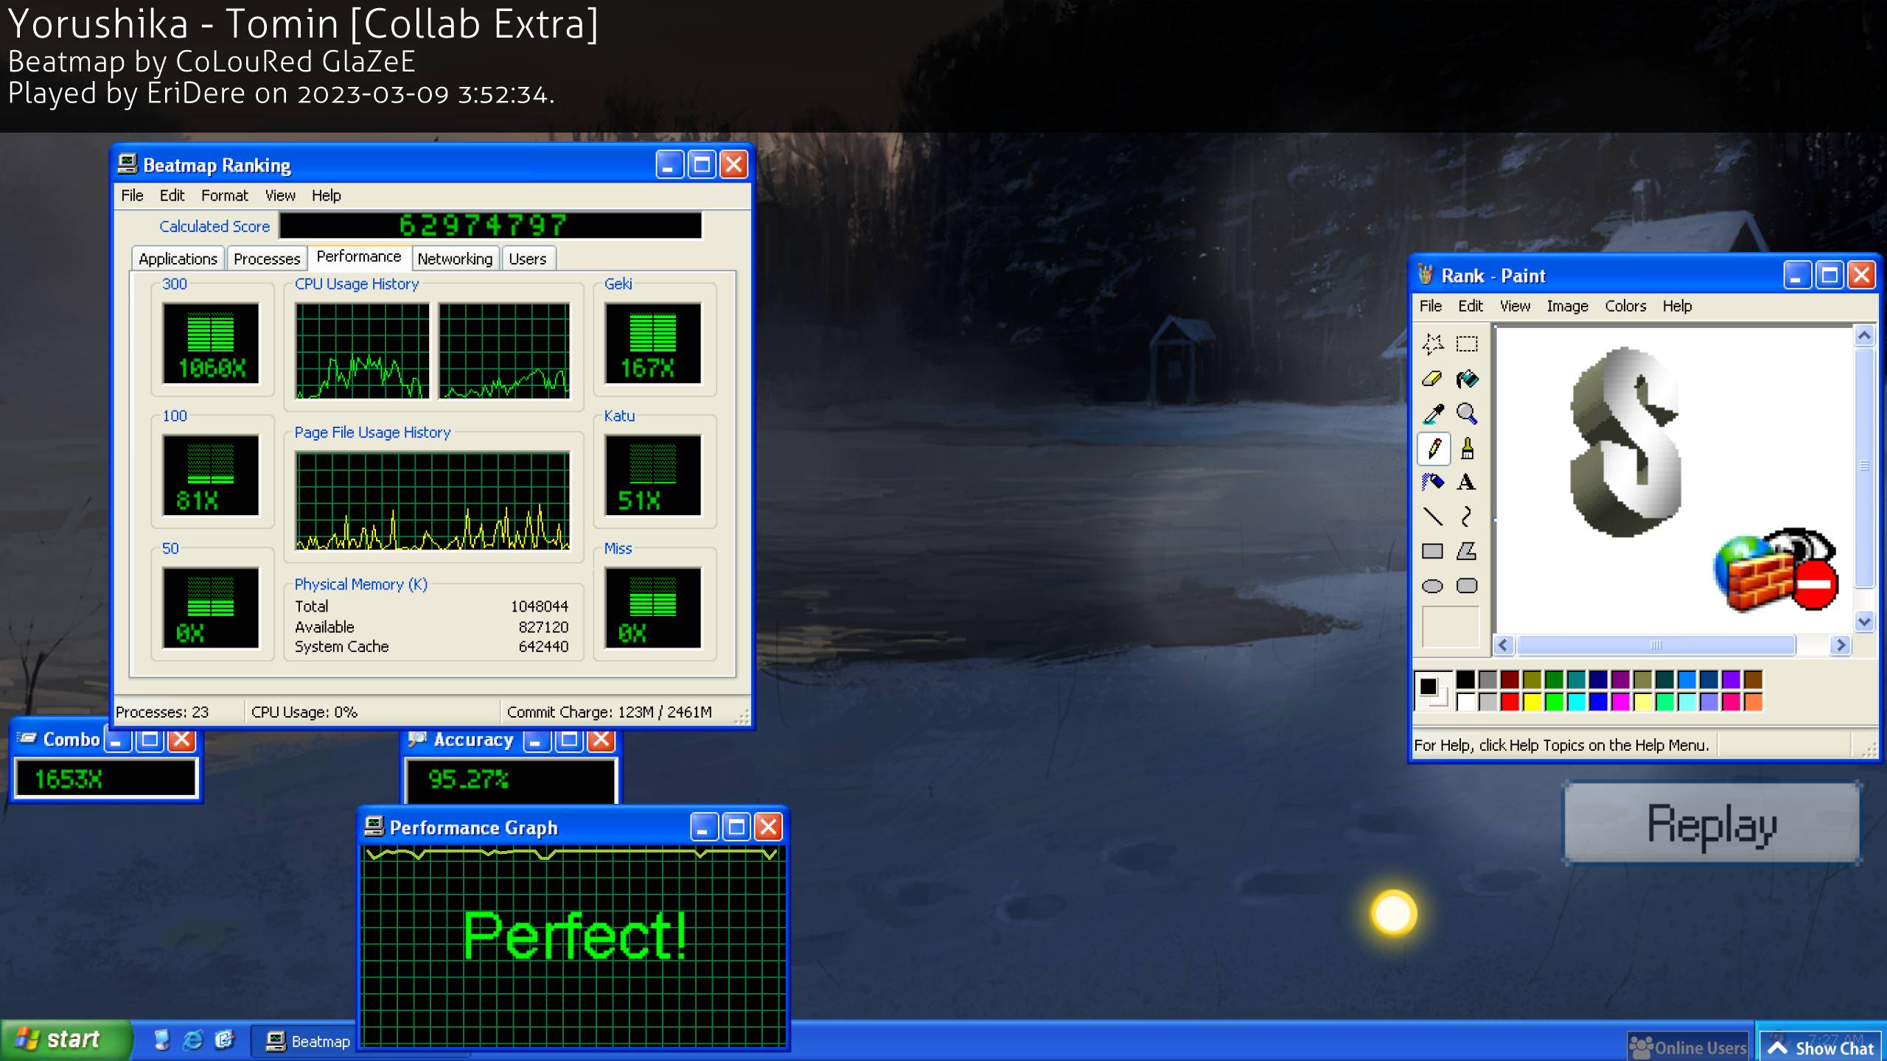
Task: Click the S rank image on the Paint canvas
Action: coord(1626,442)
